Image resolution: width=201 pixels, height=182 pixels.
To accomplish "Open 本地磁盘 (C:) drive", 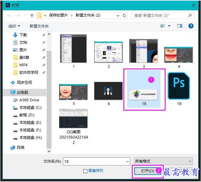I will click(30, 108).
